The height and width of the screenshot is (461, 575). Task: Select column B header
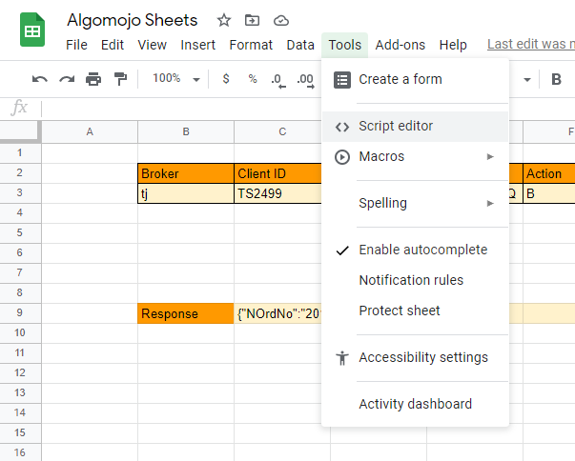[x=186, y=131]
